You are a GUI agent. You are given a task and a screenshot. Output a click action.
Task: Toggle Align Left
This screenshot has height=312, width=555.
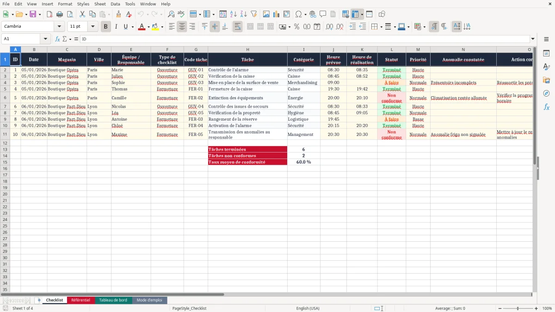coord(172,27)
